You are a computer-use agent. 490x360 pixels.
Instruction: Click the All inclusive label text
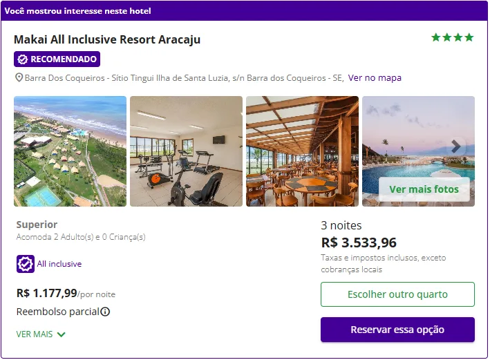coord(59,264)
